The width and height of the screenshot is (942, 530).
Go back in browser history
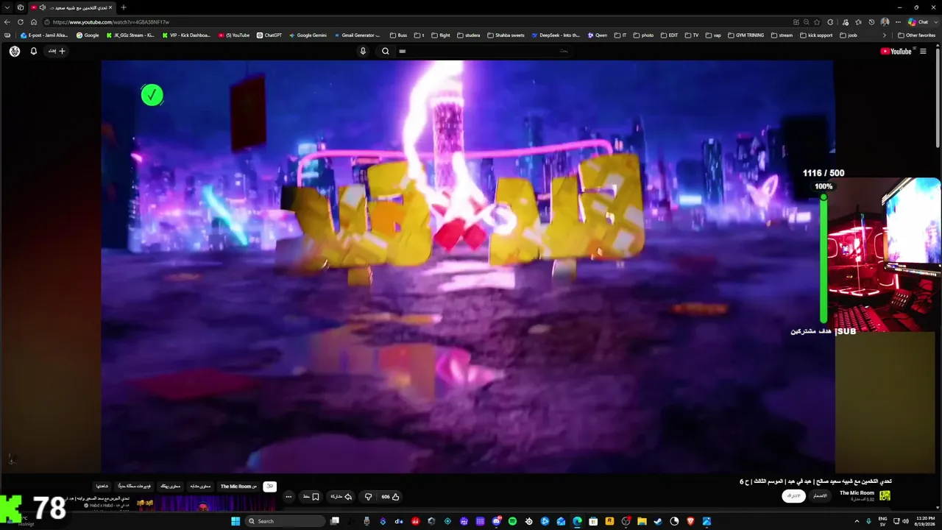click(x=7, y=22)
